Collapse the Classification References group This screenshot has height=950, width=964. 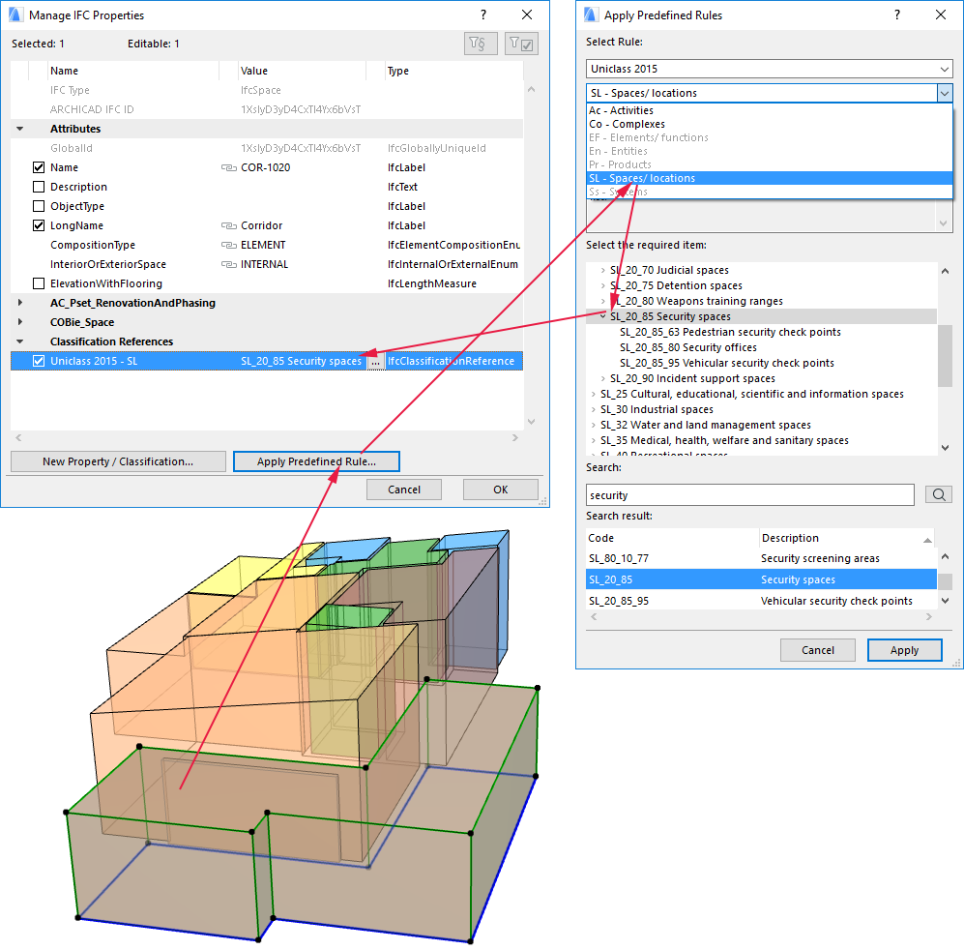click(19, 341)
